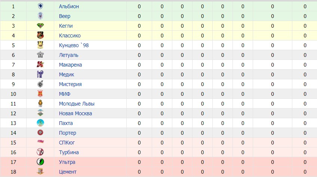Click the Классико club crest icon
This screenshot has width=317, height=177.
pos(40,36)
